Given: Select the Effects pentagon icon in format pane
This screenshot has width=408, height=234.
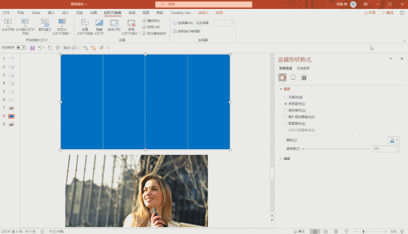Looking at the screenshot, I should [x=293, y=77].
